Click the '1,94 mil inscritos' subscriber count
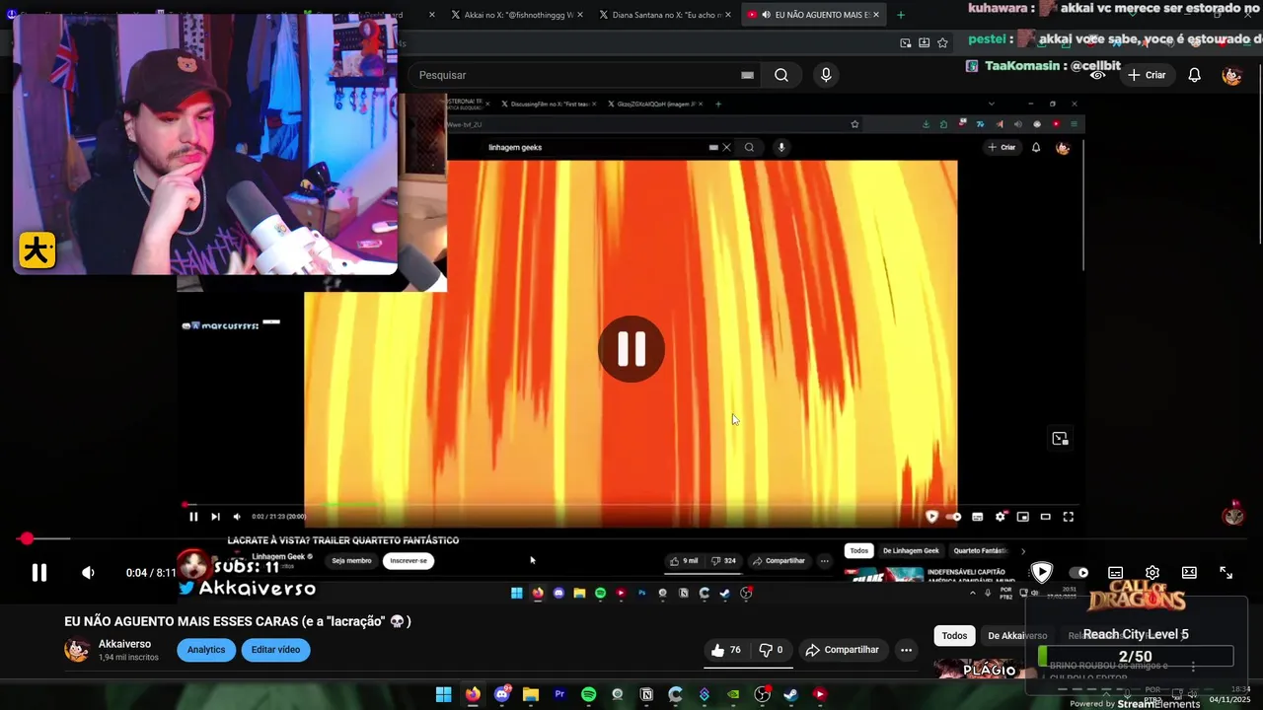This screenshot has width=1263, height=710. (128, 658)
